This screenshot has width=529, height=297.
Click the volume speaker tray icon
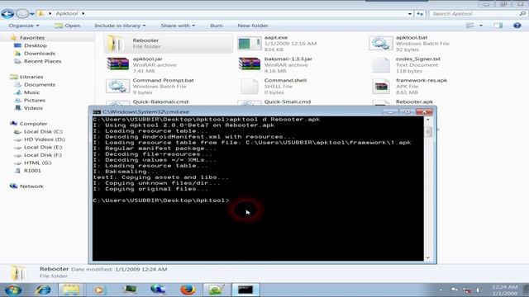coord(479,290)
